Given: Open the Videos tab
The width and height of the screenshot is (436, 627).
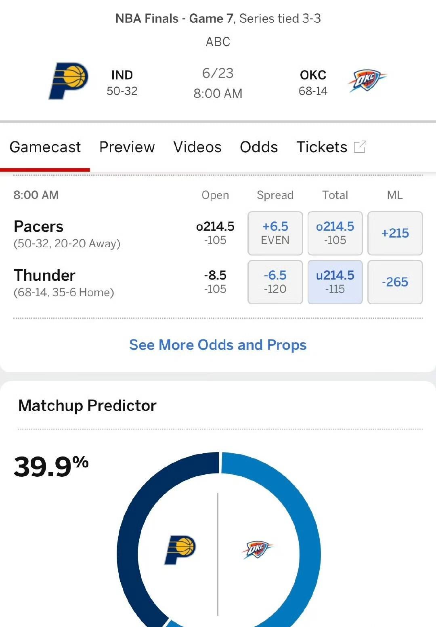Looking at the screenshot, I should point(197,147).
